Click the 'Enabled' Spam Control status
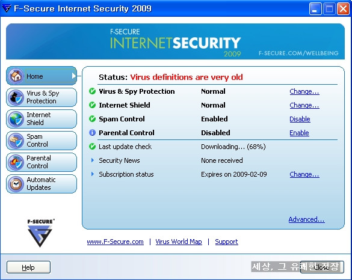The height and width of the screenshot is (280, 352). tap(214, 119)
